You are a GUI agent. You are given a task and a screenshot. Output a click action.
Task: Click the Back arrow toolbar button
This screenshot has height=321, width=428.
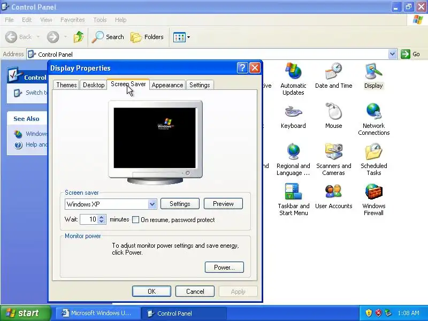point(19,37)
